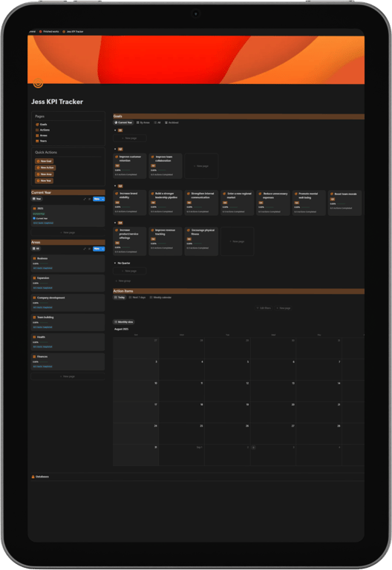Click the New Action quick action button
Viewport: 392px width, 570px height.
pyautogui.click(x=45, y=168)
